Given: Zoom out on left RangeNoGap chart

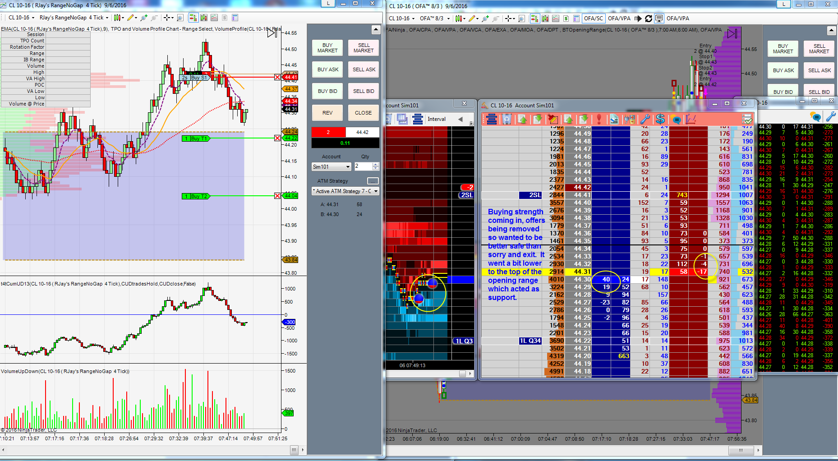Looking at the screenshot, I should coord(154,18).
